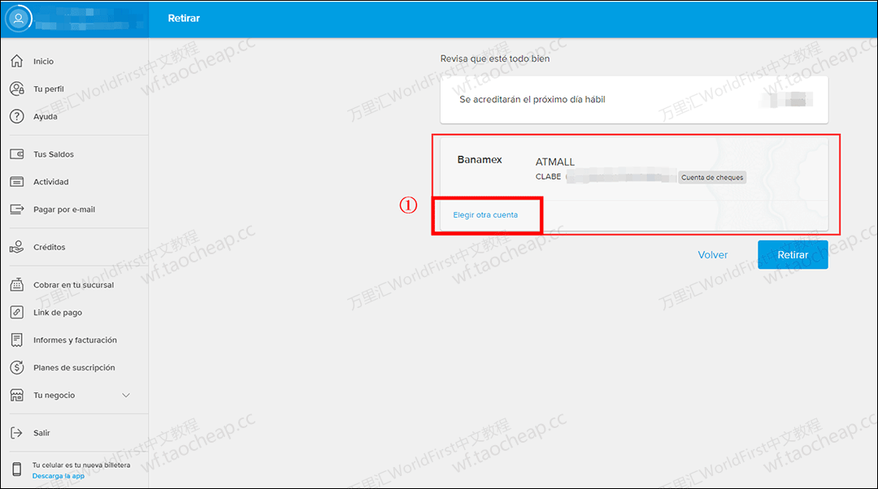Click the Retirar page title in header

(x=184, y=19)
